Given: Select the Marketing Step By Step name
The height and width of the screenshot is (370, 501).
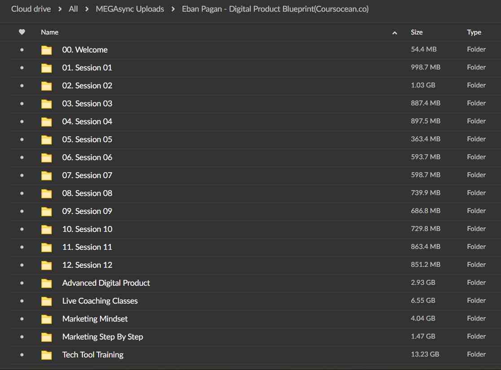Looking at the screenshot, I should pos(103,337).
